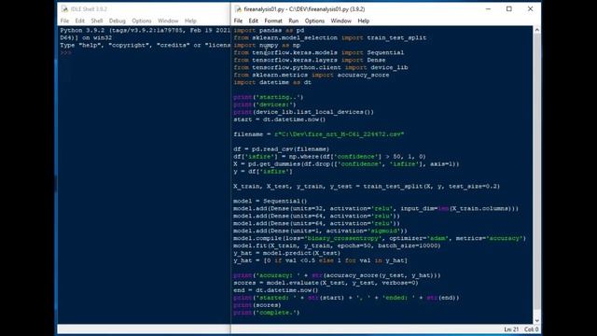Screen dimensions: 597x336
Task: Click the filename path string line
Action: click(319, 134)
